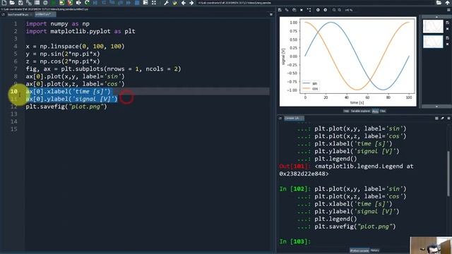Click the In [103] console prompt
Viewport: 452px width, 254px height.
(295, 241)
